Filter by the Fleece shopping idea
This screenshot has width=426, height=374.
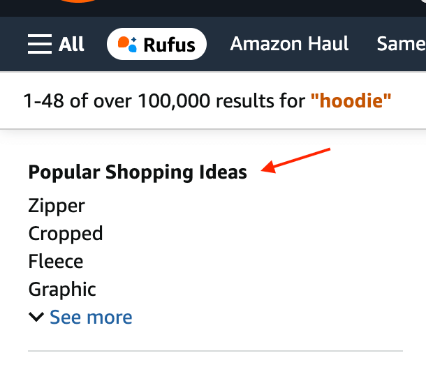coord(56,262)
